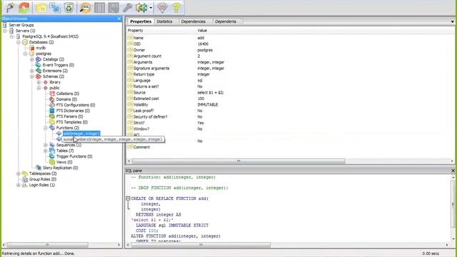
Task: Select Slony Replication (0)
Action: click(x=60, y=168)
